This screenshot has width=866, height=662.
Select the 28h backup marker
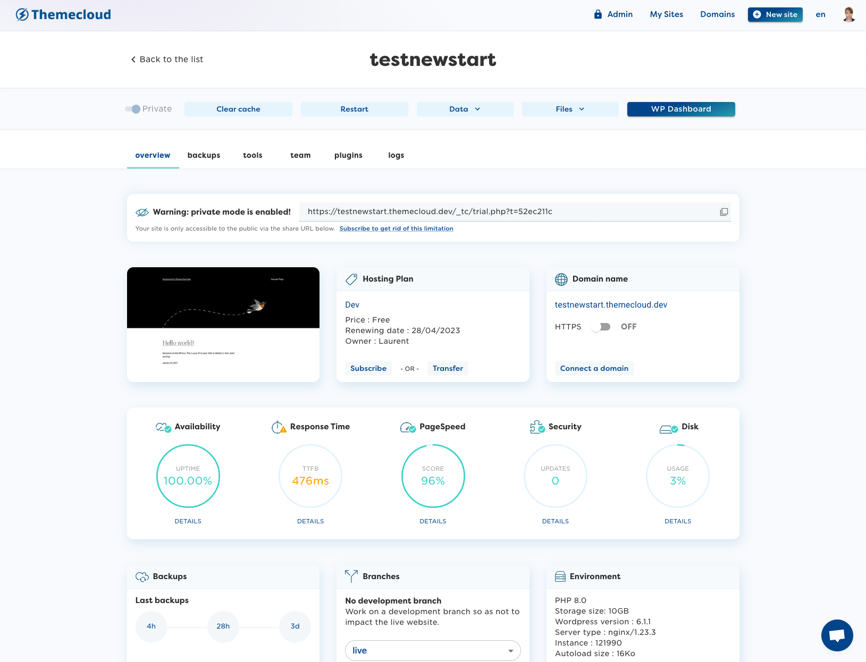tap(223, 626)
